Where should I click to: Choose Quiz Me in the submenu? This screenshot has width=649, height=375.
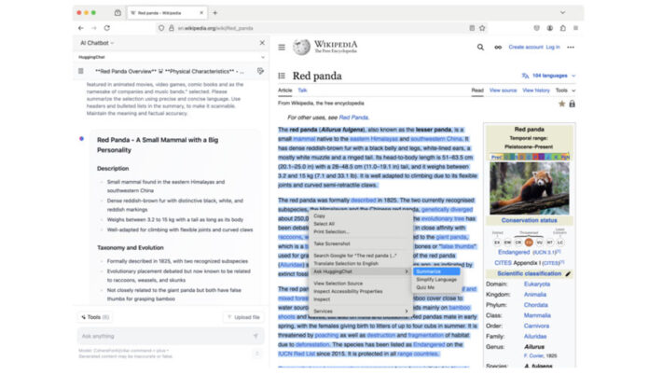436,287
